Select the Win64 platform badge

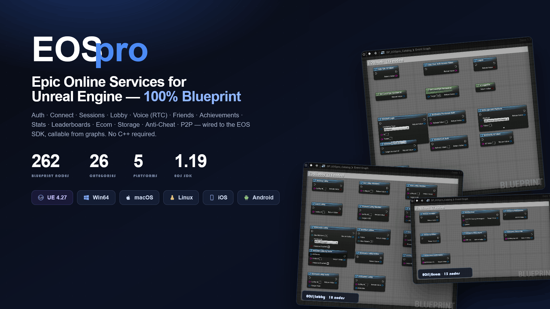(96, 197)
